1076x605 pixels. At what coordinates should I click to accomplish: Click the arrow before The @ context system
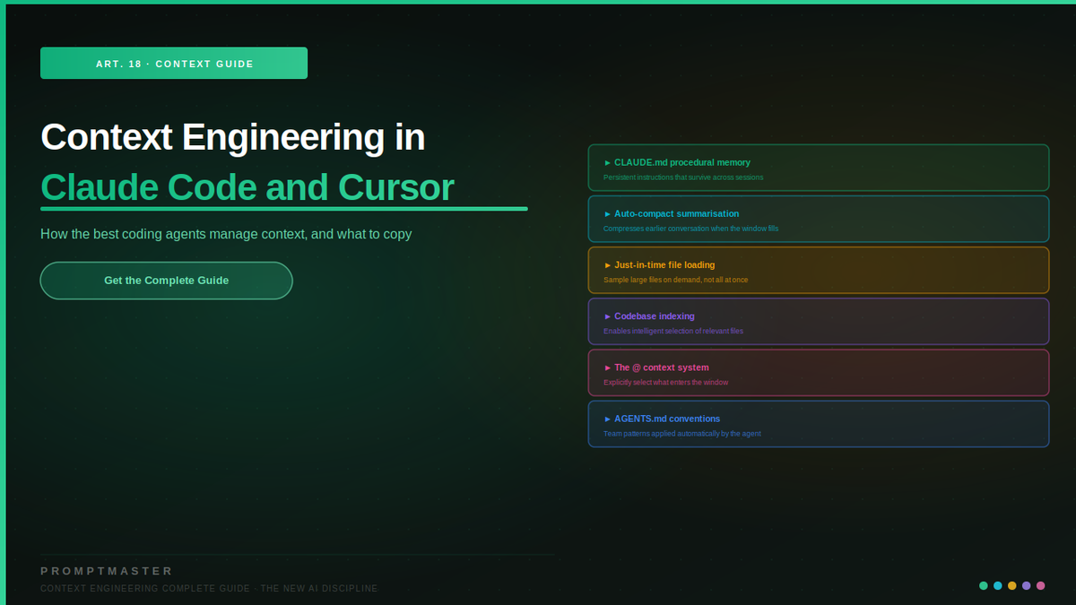click(607, 367)
